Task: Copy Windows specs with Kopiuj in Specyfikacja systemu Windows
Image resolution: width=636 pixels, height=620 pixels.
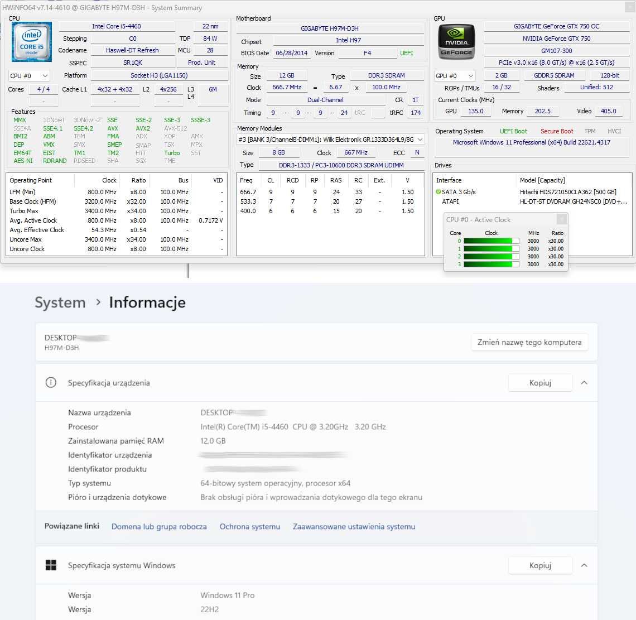Action: pyautogui.click(x=540, y=565)
